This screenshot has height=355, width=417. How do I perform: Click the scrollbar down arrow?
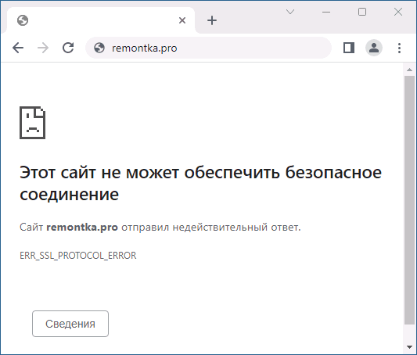click(409, 347)
